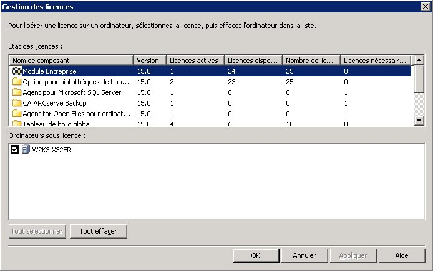Select the Module Entreprise row
The width and height of the screenshot is (433, 271).
(210, 71)
